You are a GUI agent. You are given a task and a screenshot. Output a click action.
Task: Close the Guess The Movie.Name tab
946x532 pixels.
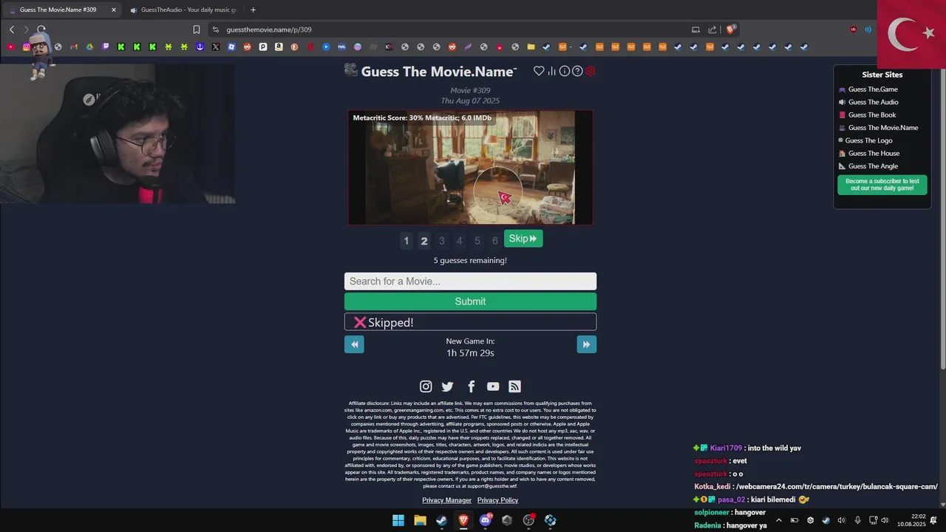[x=114, y=10]
